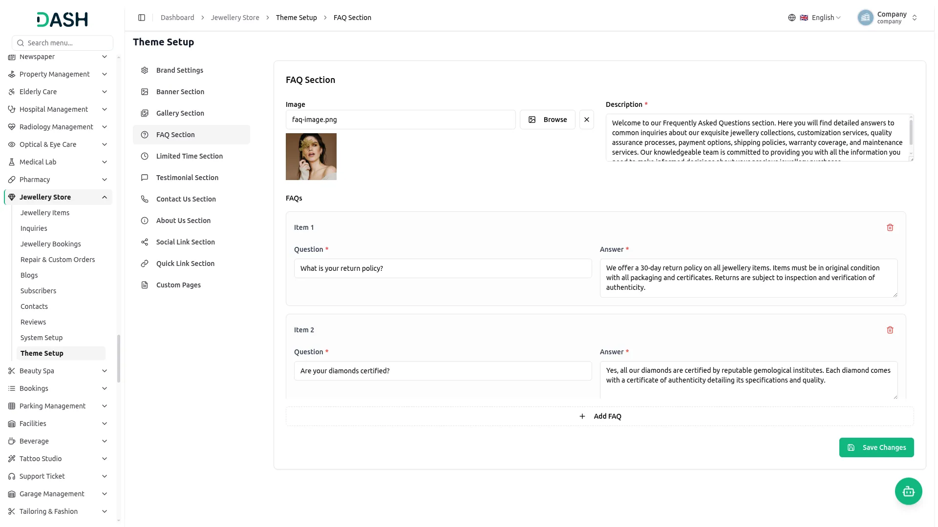The width and height of the screenshot is (938, 527).
Task: Open the chatbot assistant floating icon
Action: pos(908,491)
